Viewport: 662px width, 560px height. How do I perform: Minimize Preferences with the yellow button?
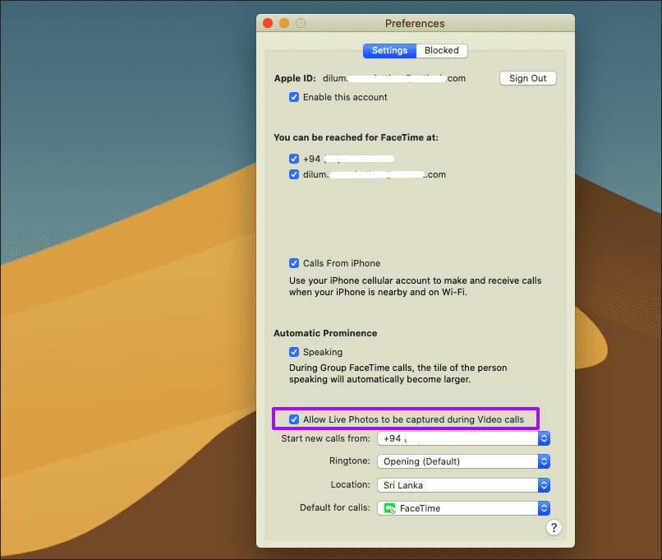click(284, 23)
